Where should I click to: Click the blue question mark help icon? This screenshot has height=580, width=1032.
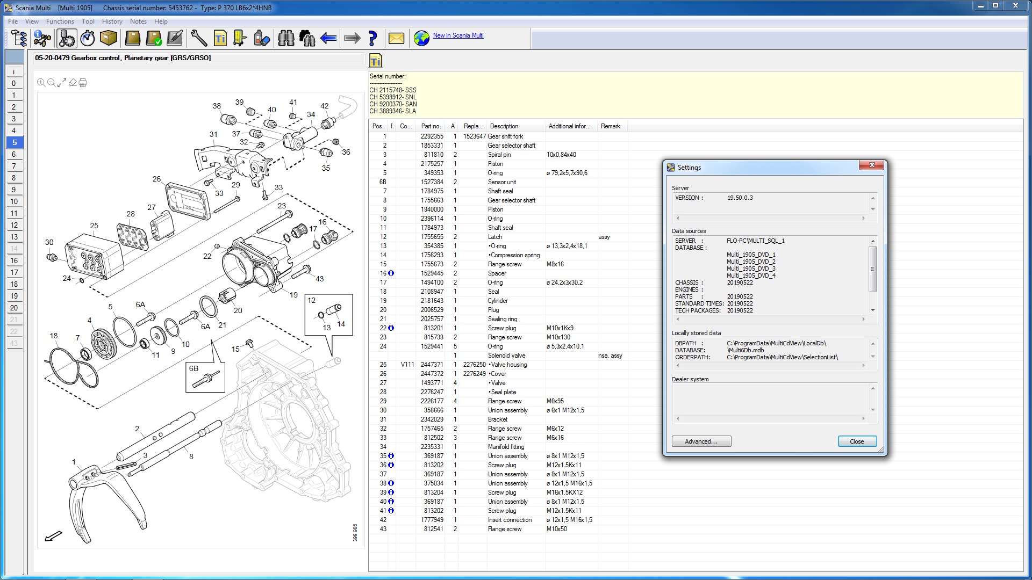[x=372, y=38]
